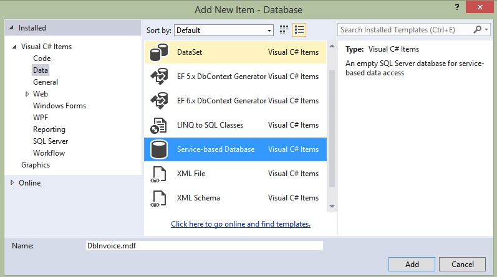Select Windows Forms category
This screenshot has width=497, height=277.
coord(59,106)
